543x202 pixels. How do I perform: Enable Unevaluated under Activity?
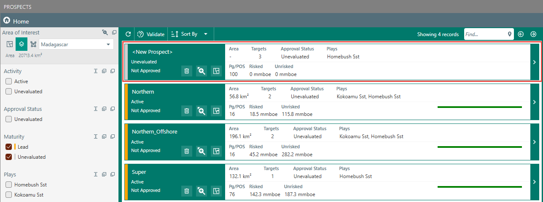click(8, 91)
